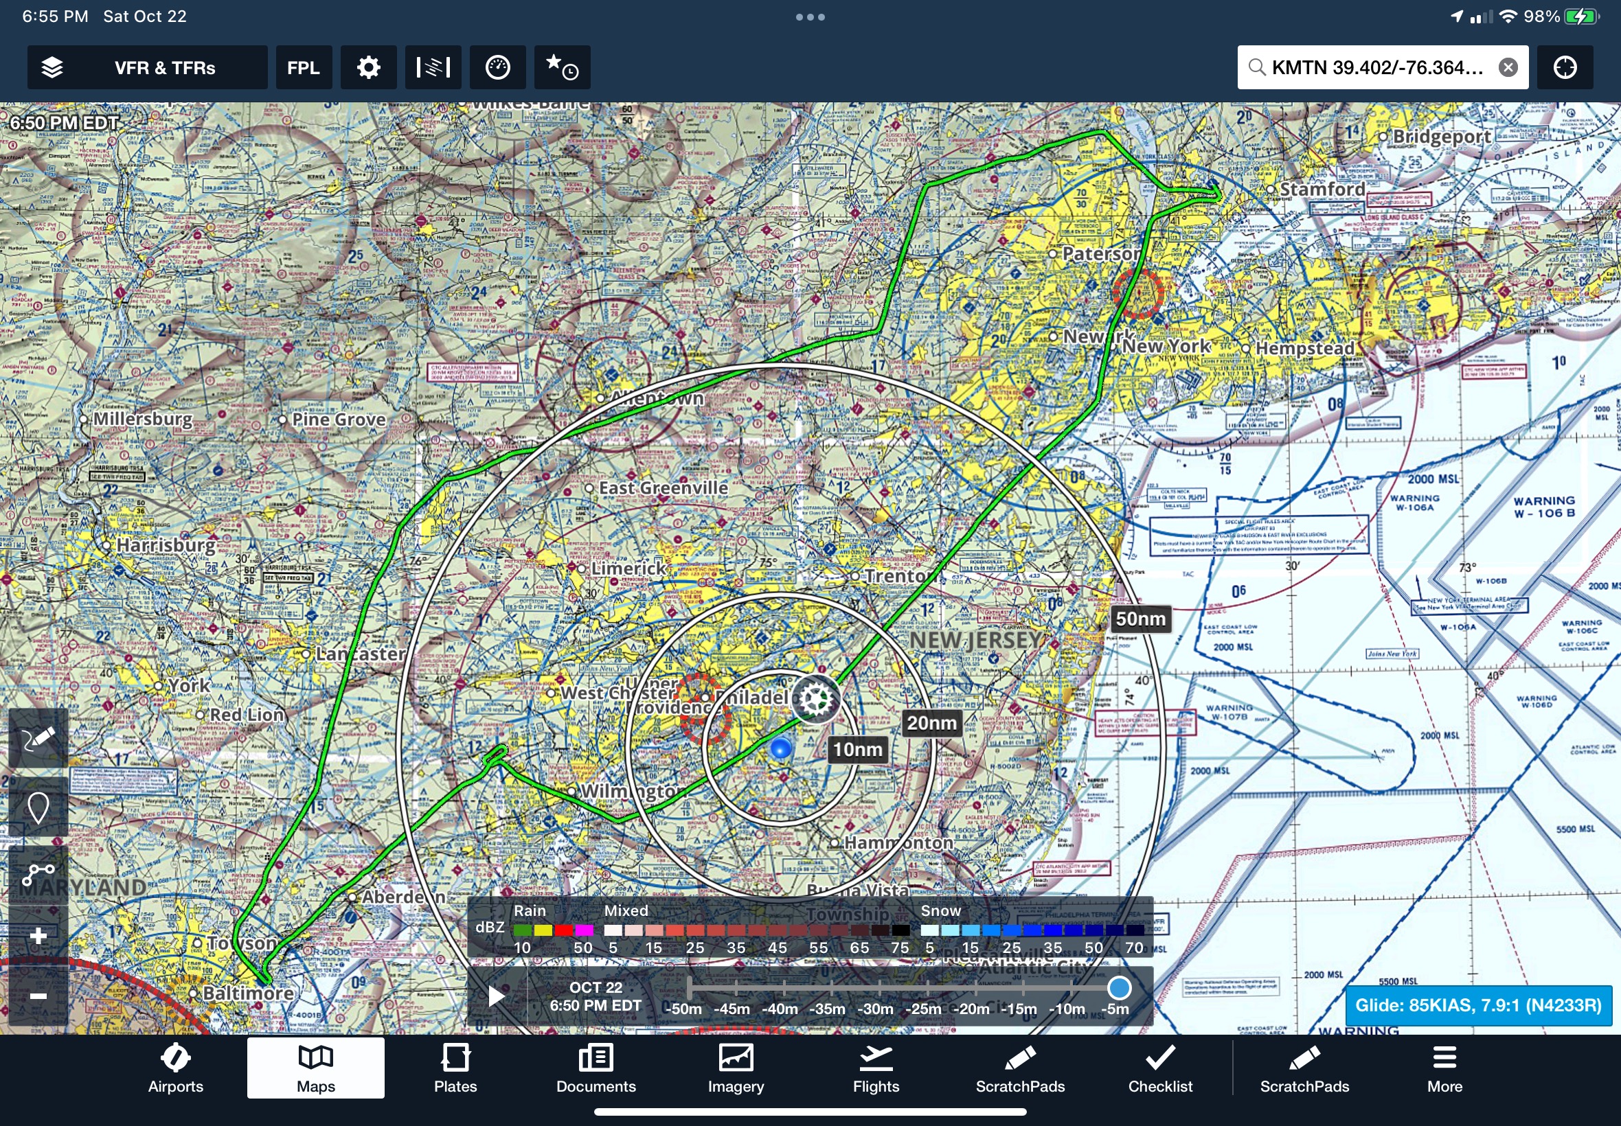Tap the distance rings gear on map
Screen dimensions: 1621x1126
point(815,699)
